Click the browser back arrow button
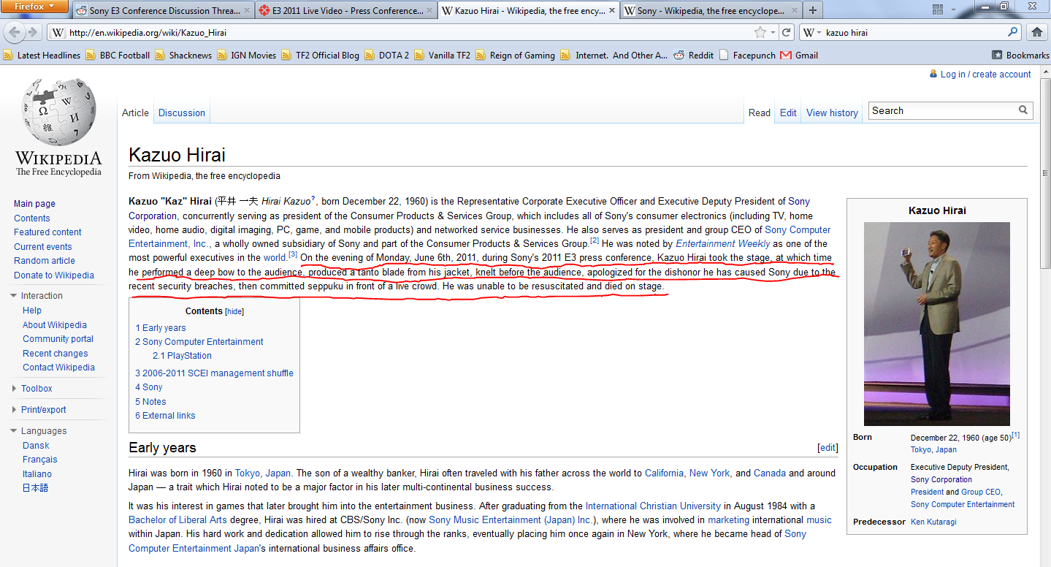Image resolution: width=1051 pixels, height=567 pixels. pyautogui.click(x=14, y=32)
